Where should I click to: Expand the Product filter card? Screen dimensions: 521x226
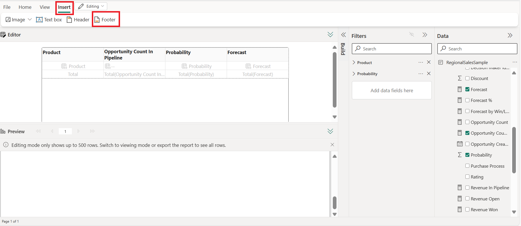(x=354, y=63)
